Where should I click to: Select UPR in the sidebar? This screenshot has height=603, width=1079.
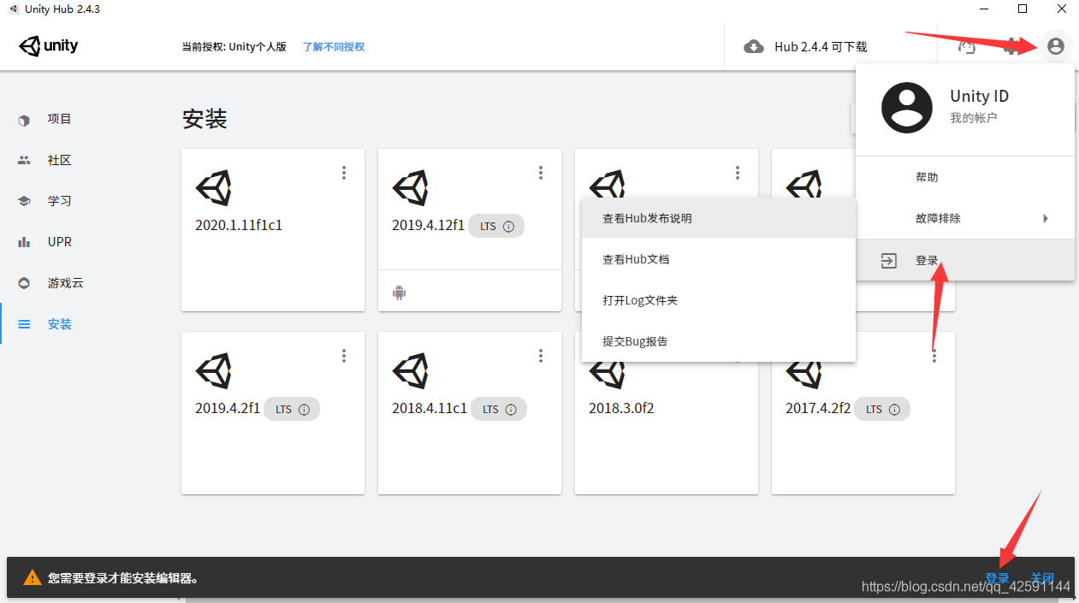point(59,242)
